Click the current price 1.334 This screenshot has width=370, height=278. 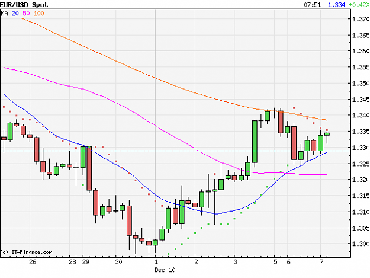point(336,5)
